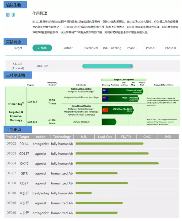Select the SCB-313 program cell

pos(32,102)
